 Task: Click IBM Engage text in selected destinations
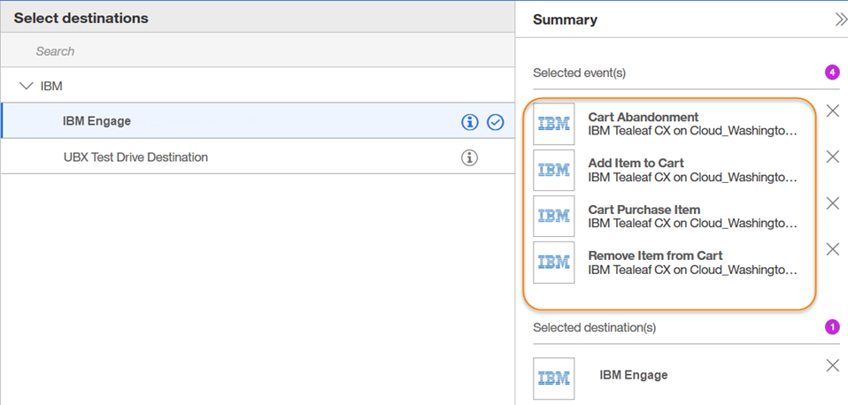[x=633, y=375]
